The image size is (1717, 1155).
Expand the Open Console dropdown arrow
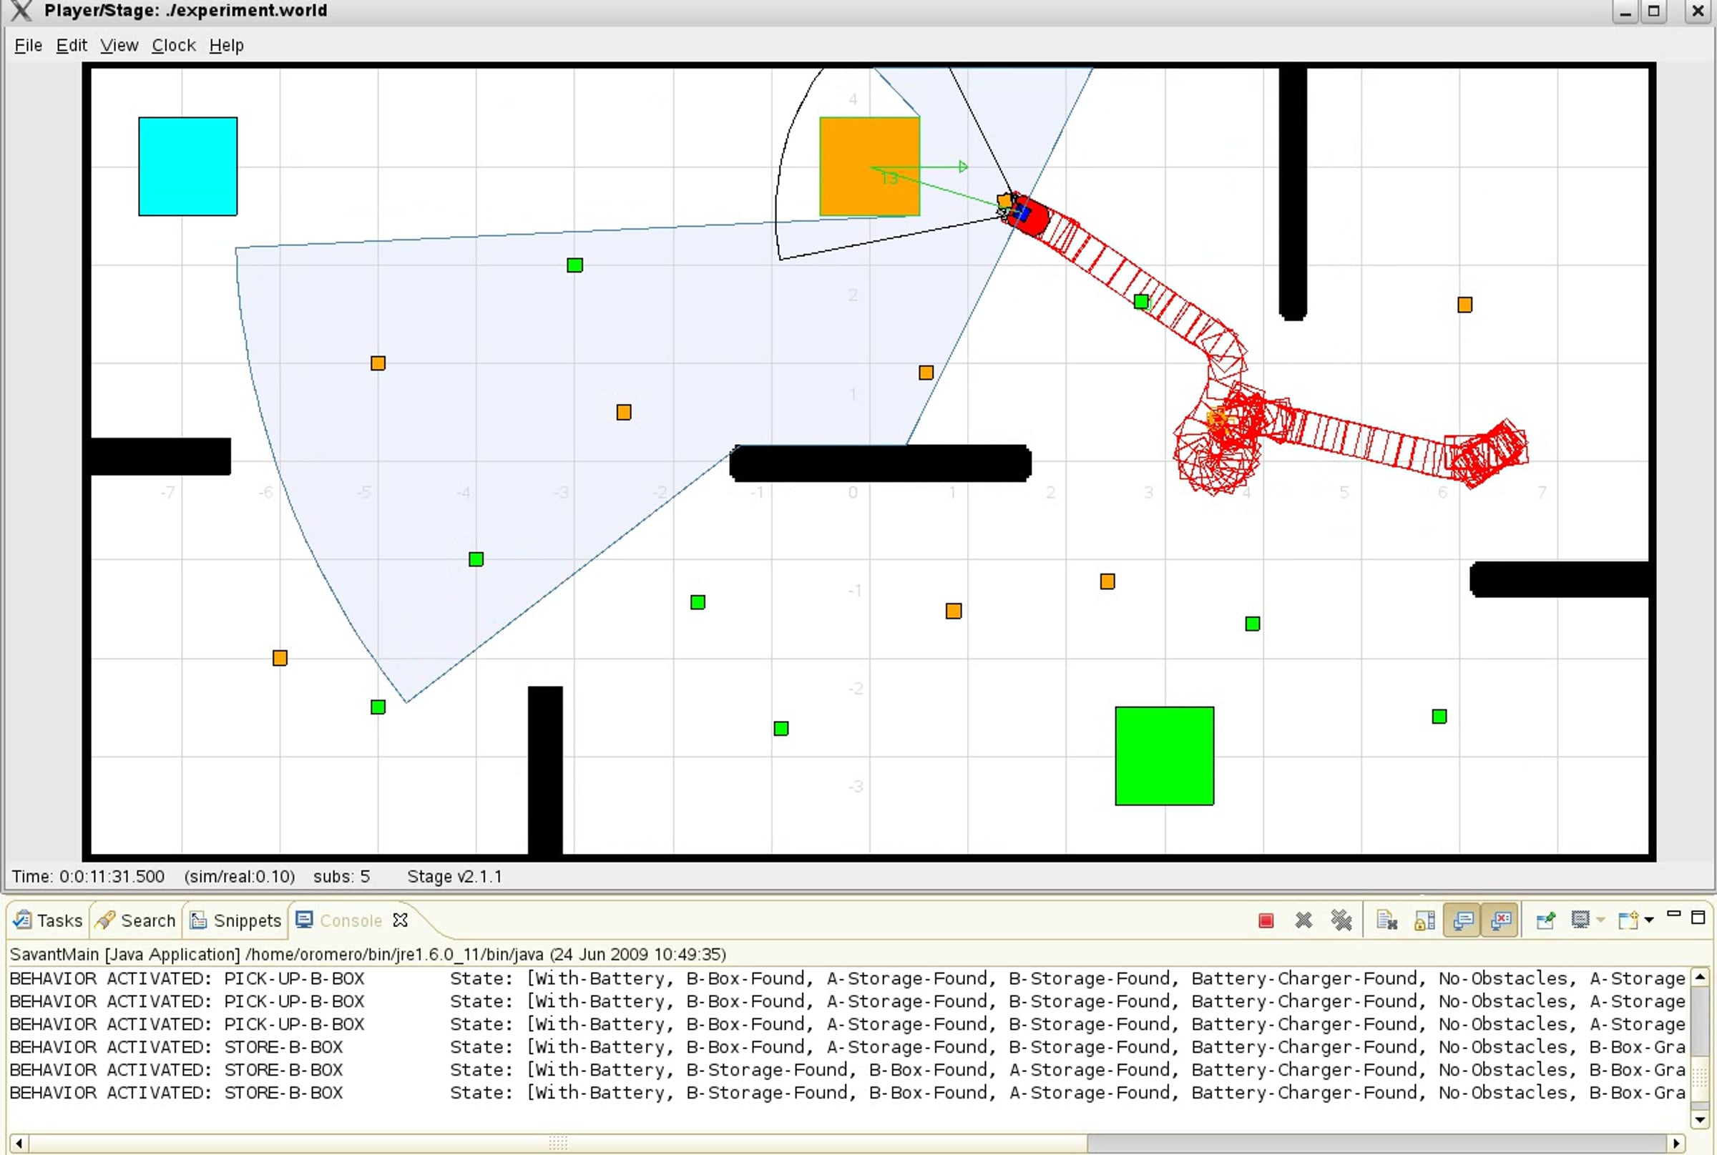click(1649, 920)
